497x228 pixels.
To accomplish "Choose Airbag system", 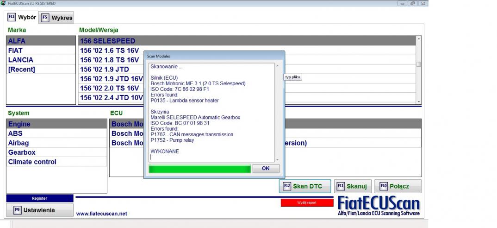I will [x=56, y=143].
